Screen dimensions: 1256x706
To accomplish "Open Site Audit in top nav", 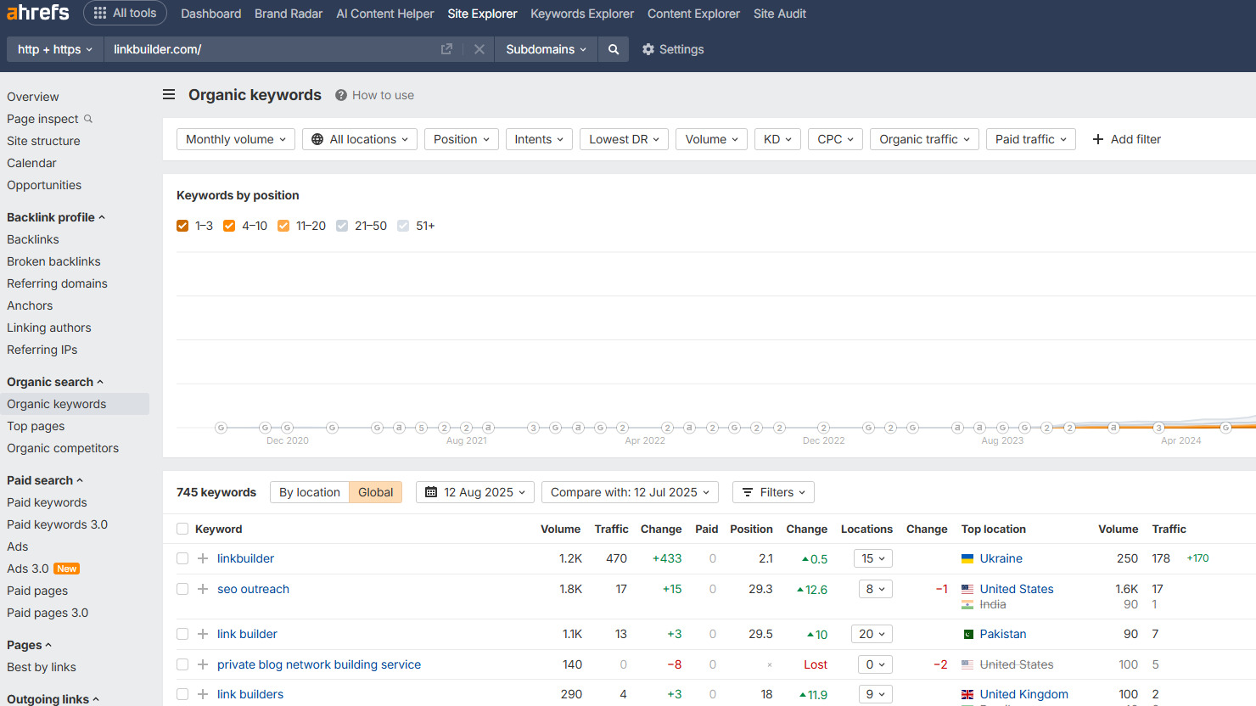I will (x=780, y=14).
